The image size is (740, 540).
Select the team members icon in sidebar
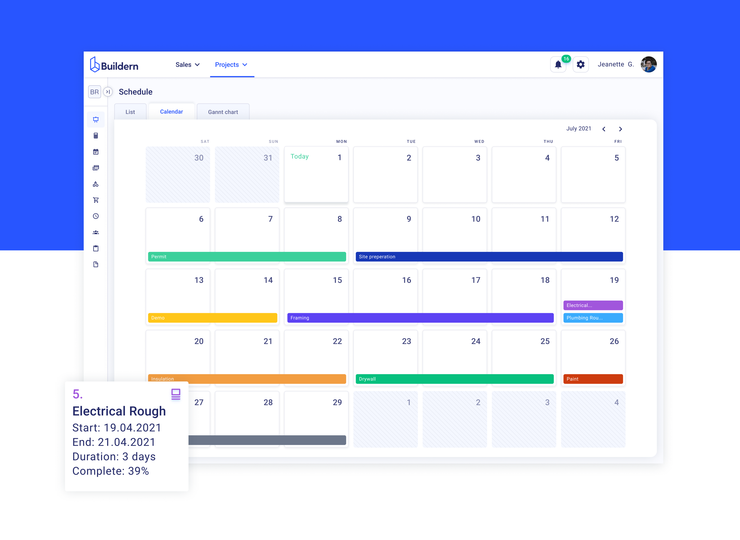click(x=96, y=232)
